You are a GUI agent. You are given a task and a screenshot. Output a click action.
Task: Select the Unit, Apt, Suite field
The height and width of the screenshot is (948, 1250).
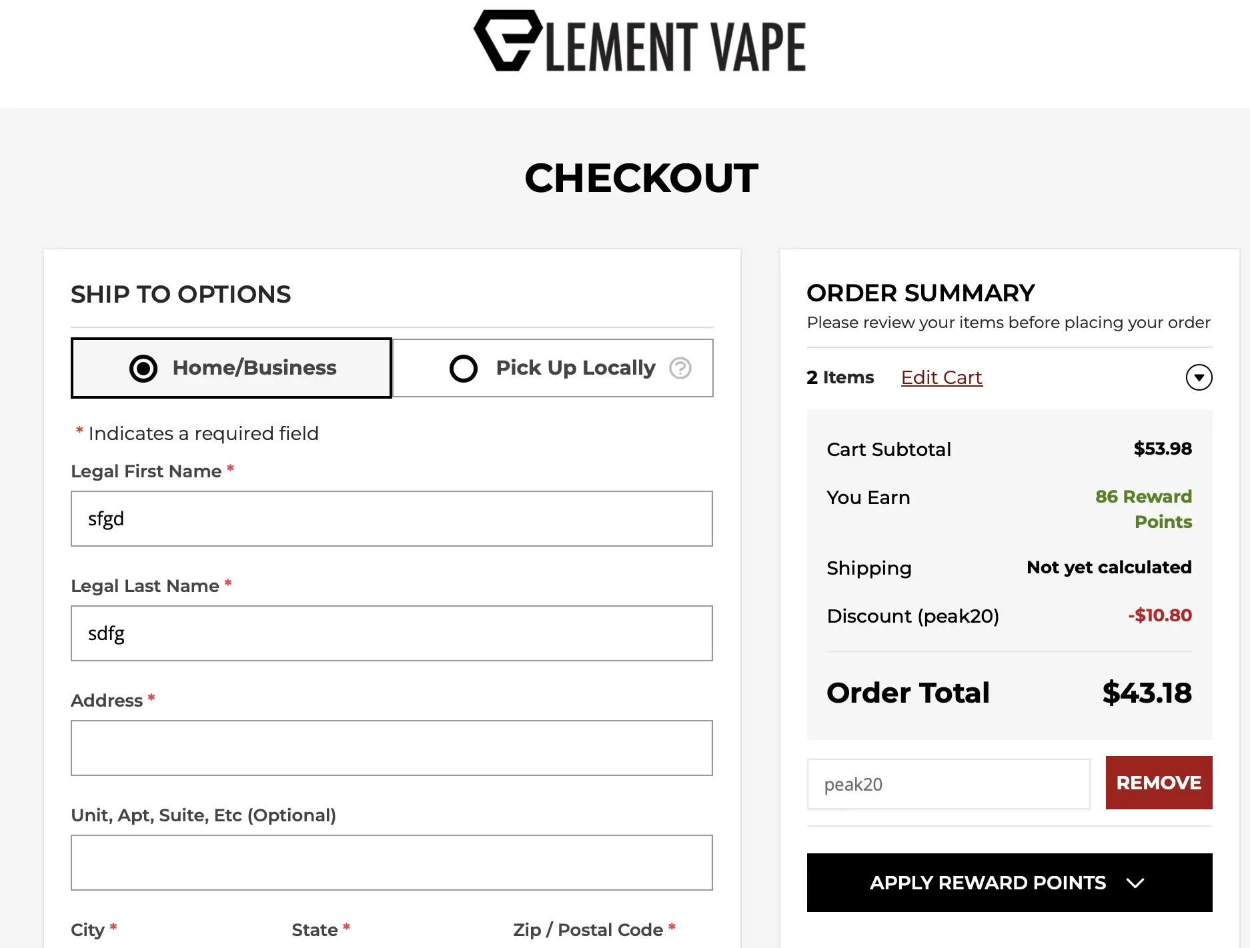[392, 863]
